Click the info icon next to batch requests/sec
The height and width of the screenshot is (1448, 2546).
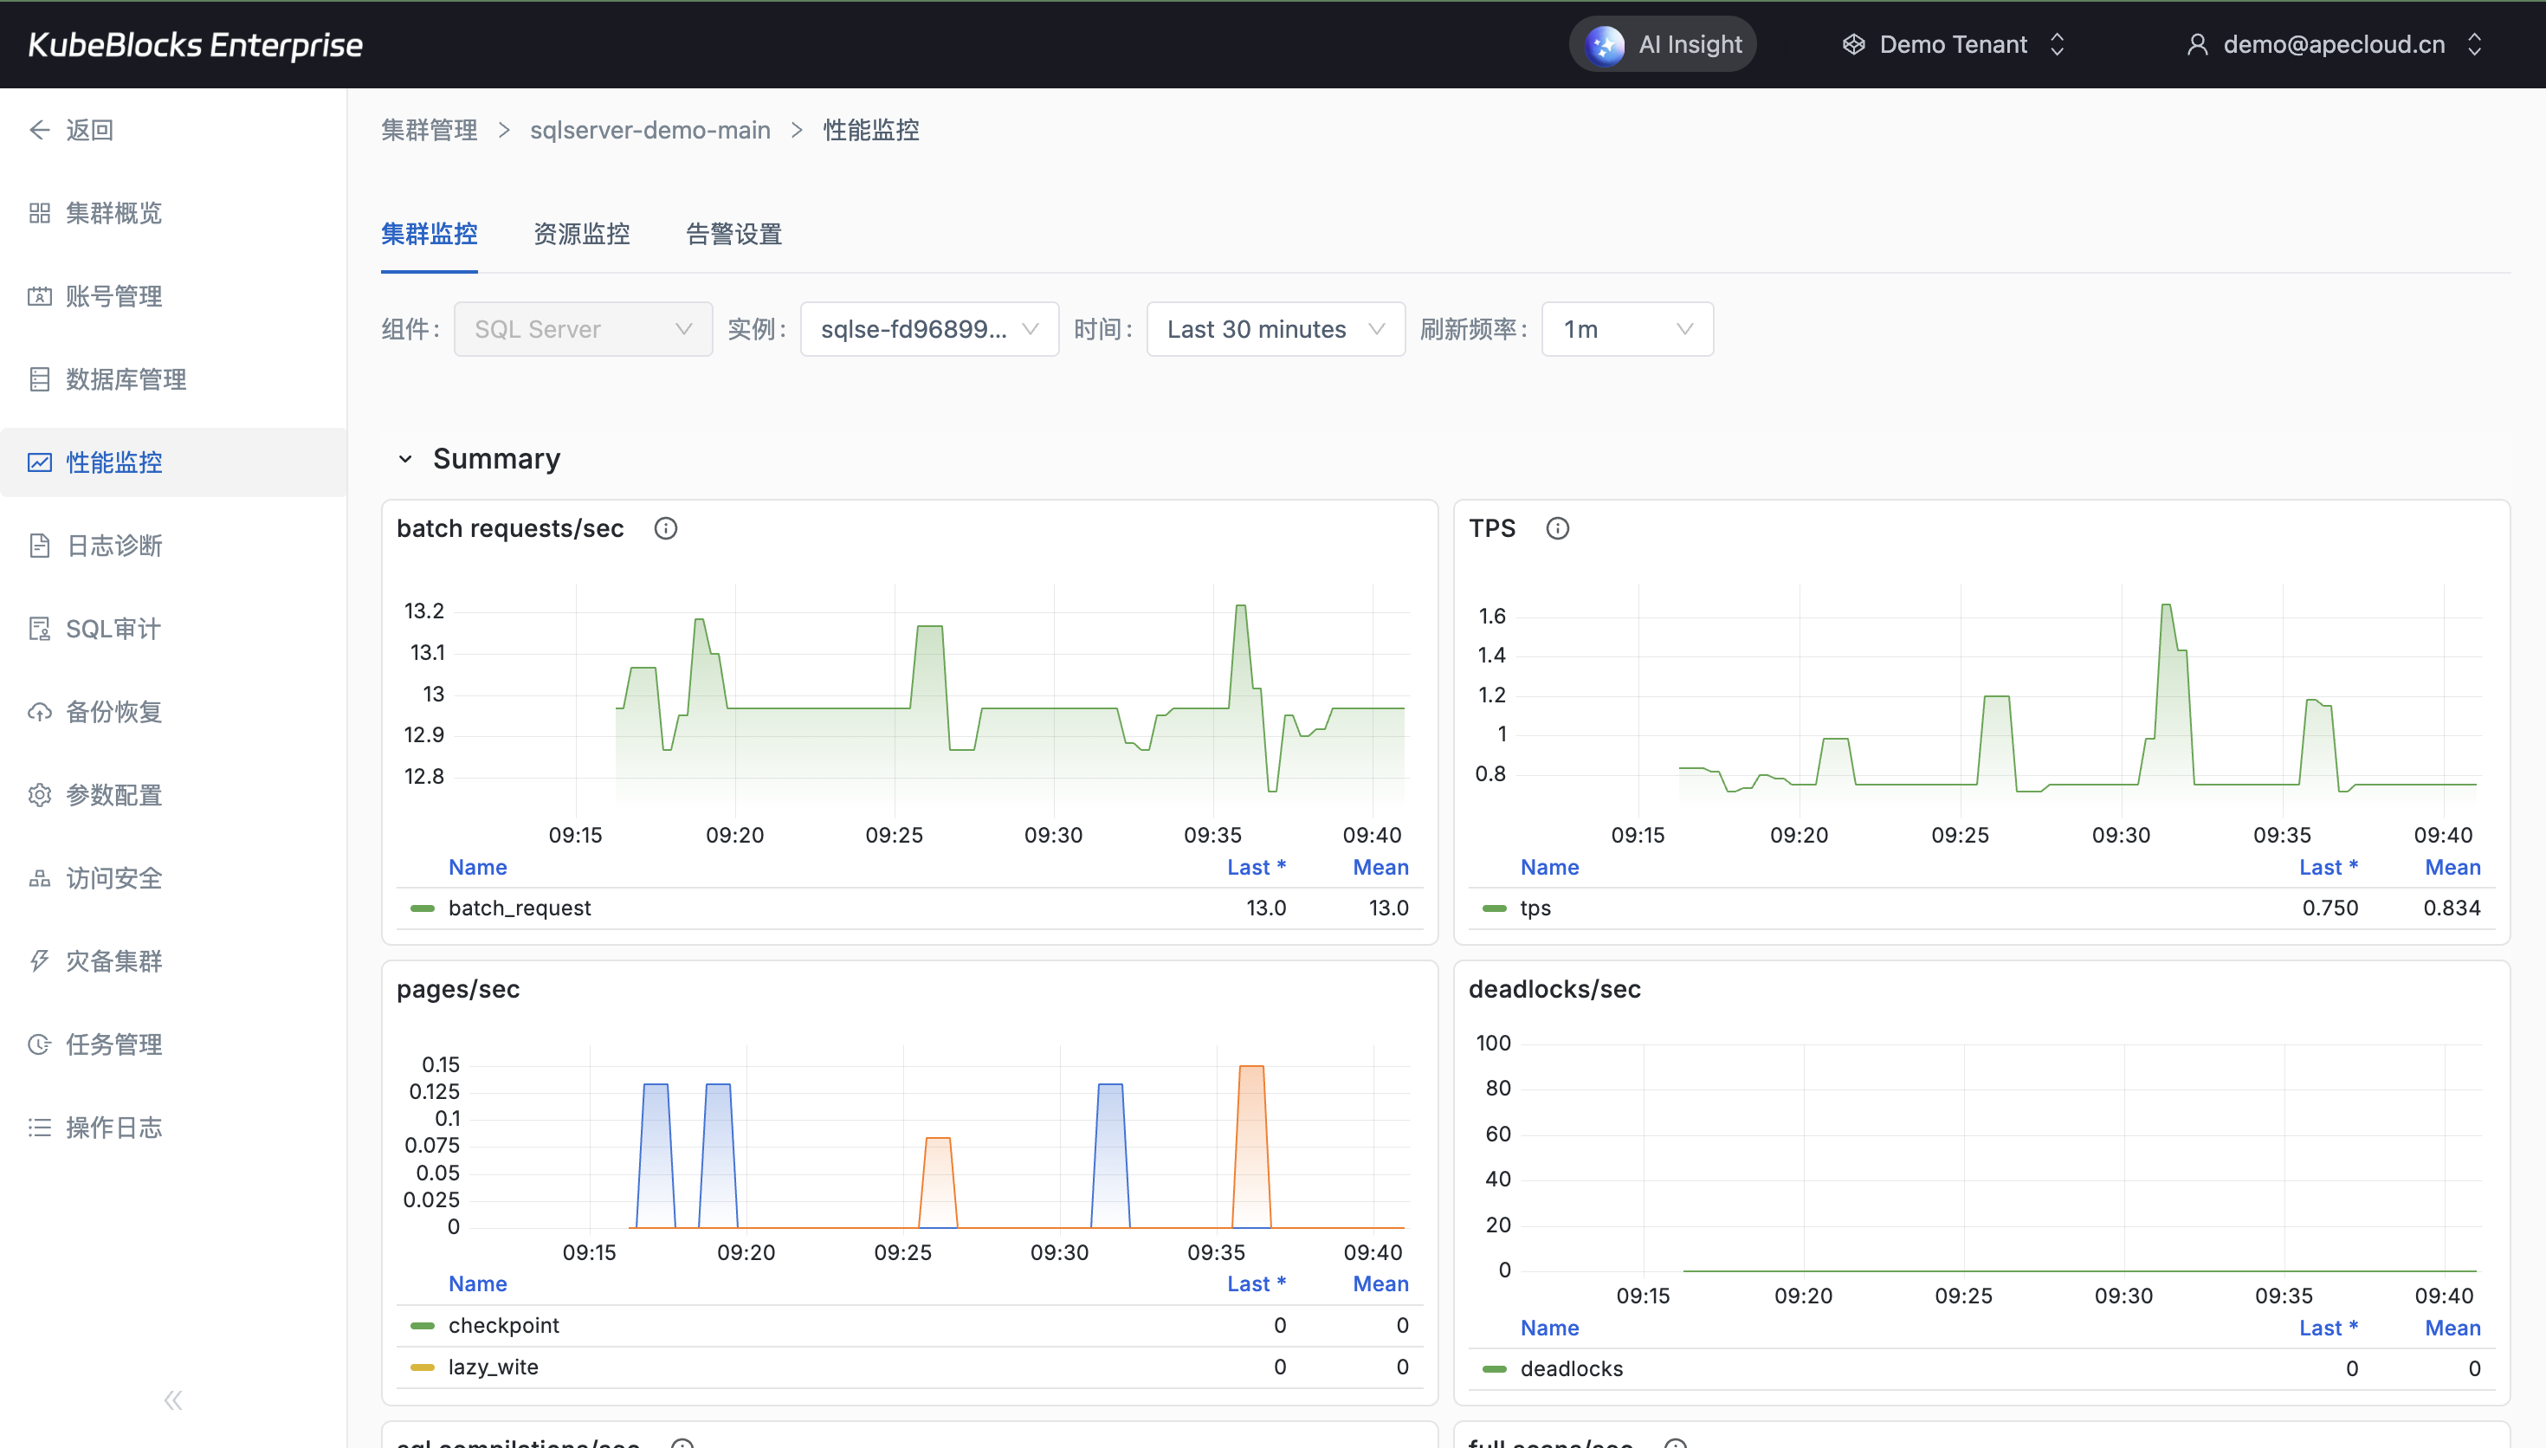pos(665,528)
